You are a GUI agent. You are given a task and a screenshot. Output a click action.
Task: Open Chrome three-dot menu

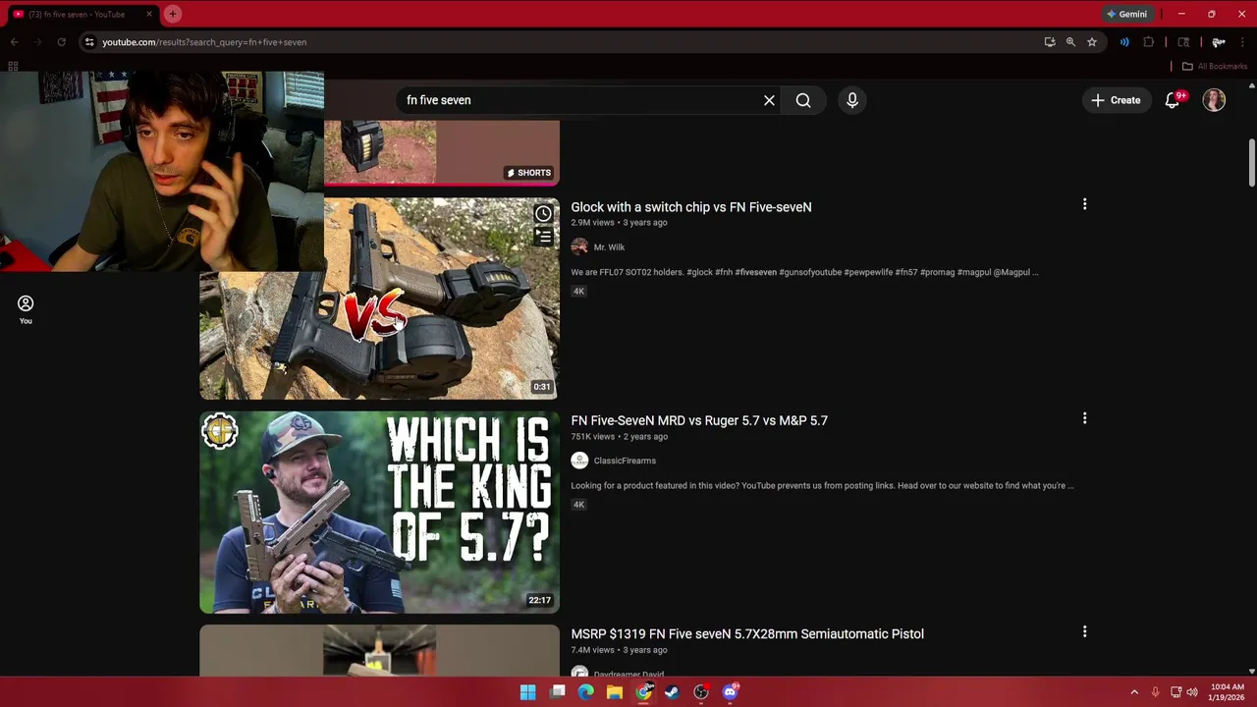(1242, 42)
